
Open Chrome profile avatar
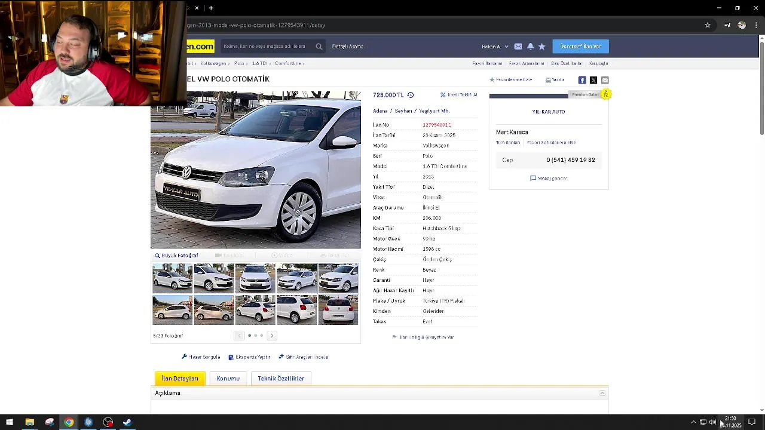(x=742, y=25)
